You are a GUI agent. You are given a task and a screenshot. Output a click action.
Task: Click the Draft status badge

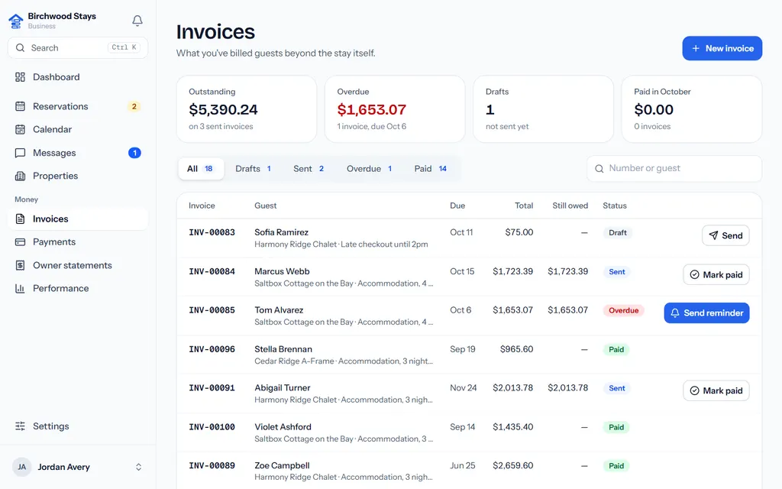pos(617,232)
